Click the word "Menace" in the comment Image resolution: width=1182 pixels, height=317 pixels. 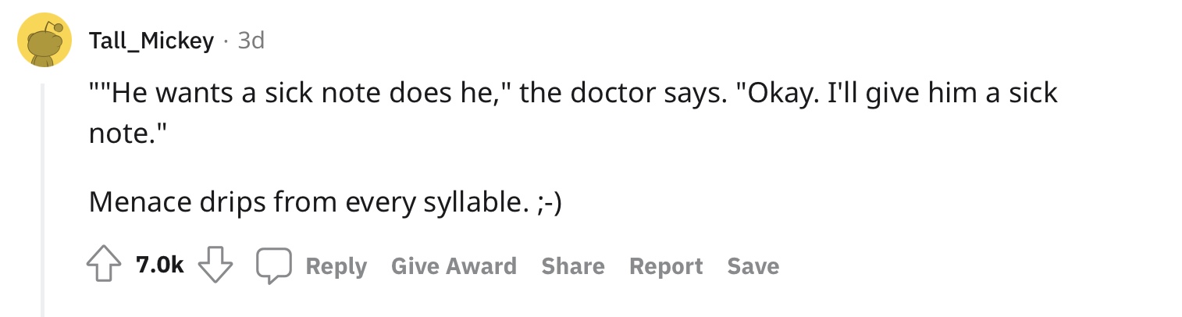click(x=137, y=203)
